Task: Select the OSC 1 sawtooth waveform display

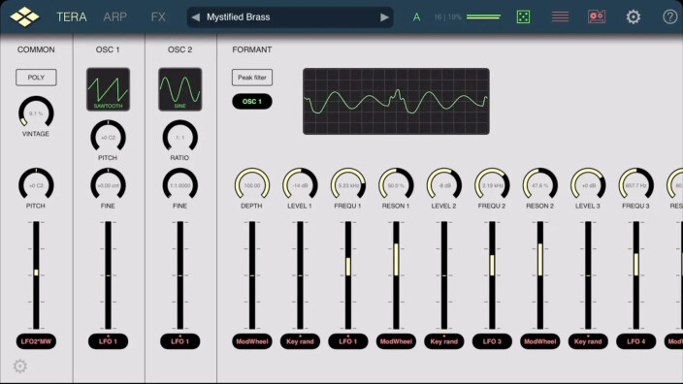Action: click(108, 89)
